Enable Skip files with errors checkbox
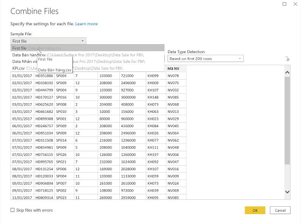The height and width of the screenshot is (223, 301). pos(13,210)
